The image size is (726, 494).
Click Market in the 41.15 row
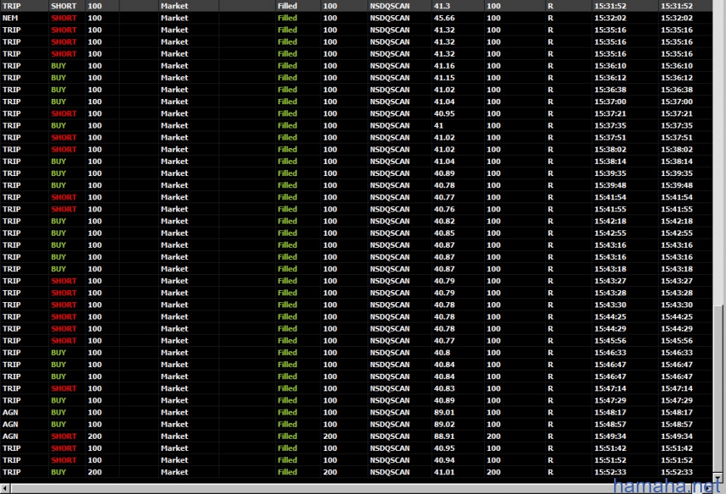174,78
